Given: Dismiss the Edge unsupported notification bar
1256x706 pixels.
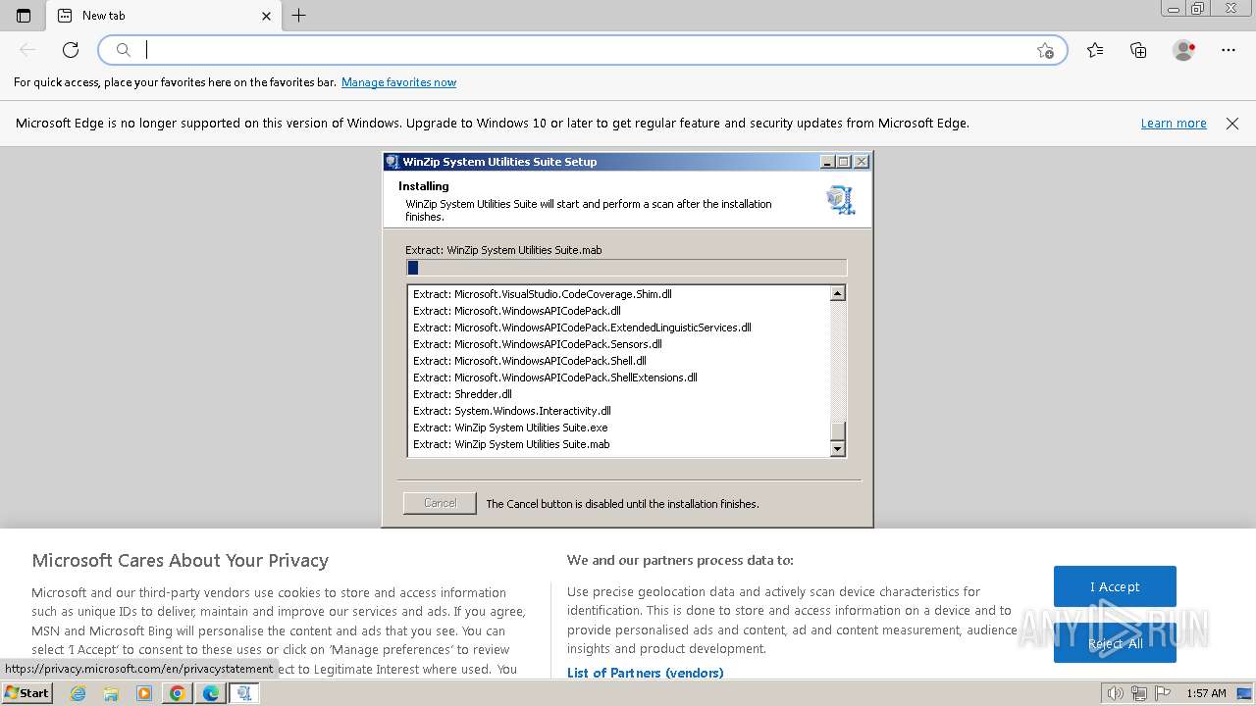Looking at the screenshot, I should (1232, 124).
